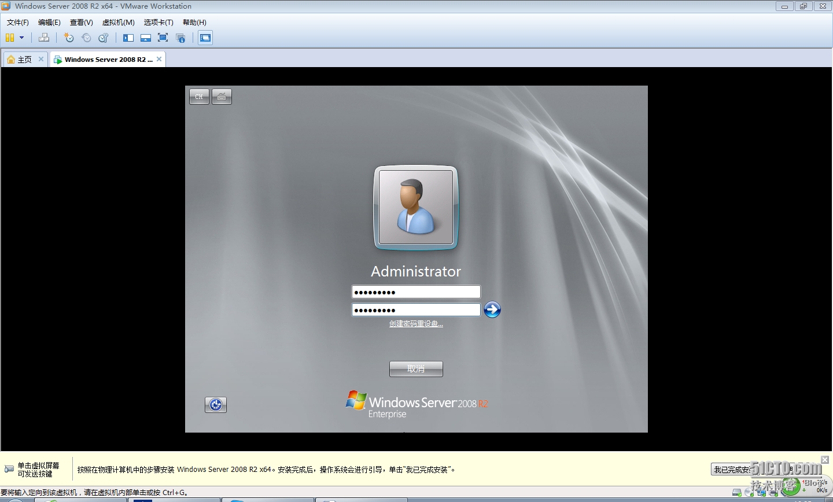This screenshot has height=502, width=833.
Task: Revert the virtual machine to a snapshot
Action: click(x=86, y=38)
